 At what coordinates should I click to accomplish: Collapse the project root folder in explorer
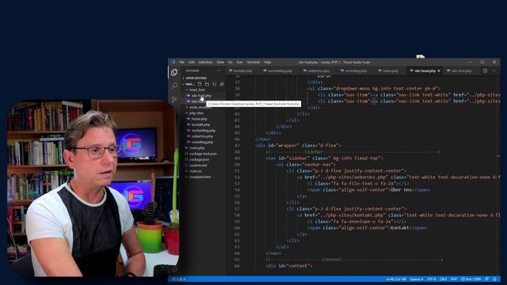[x=189, y=84]
